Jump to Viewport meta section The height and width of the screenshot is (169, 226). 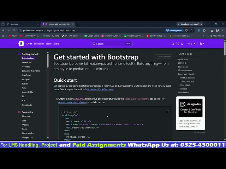pyautogui.click(x=187, y=81)
